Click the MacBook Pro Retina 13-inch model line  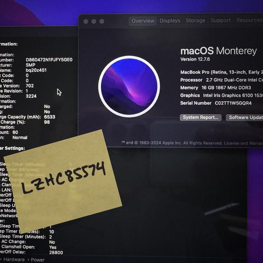pos(221,72)
